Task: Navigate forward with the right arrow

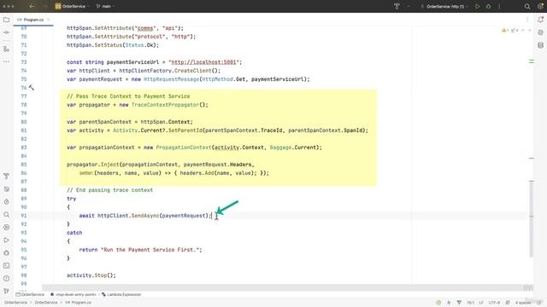Action: click(x=45, y=6)
